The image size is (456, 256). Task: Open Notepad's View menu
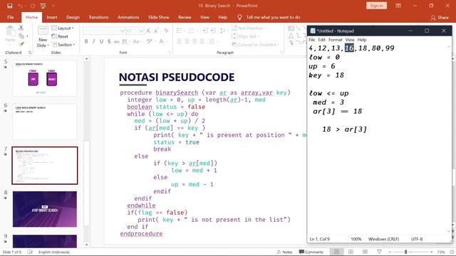[350, 40]
